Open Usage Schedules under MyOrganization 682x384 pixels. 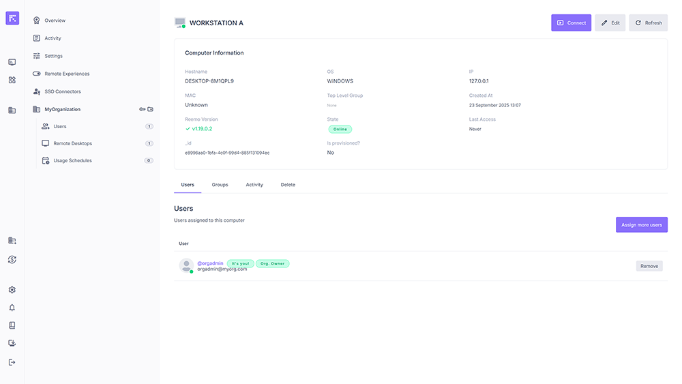tap(72, 161)
